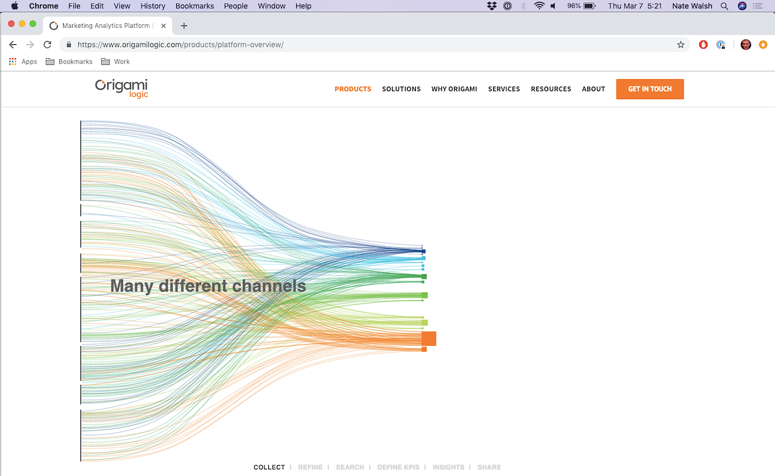Click the GET IN TOUCH button
The width and height of the screenshot is (775, 476).
click(650, 89)
